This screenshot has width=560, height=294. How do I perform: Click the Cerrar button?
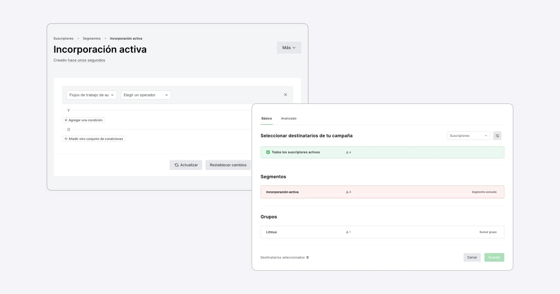(472, 257)
